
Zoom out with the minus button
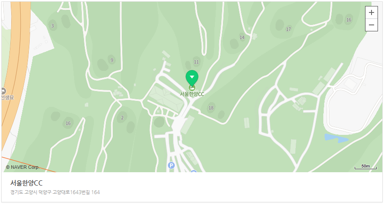(371, 25)
